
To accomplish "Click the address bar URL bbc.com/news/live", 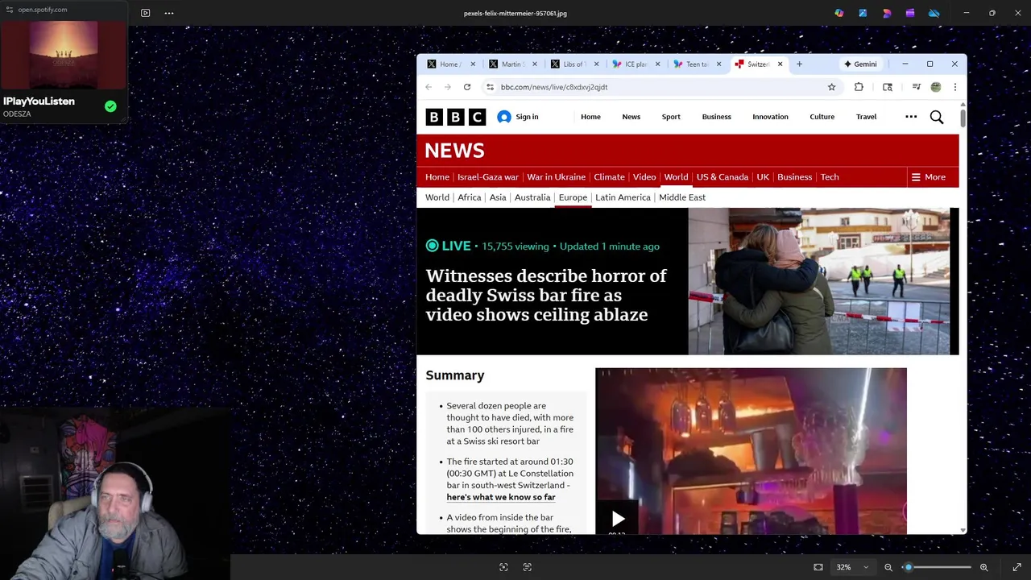I will coord(554,87).
